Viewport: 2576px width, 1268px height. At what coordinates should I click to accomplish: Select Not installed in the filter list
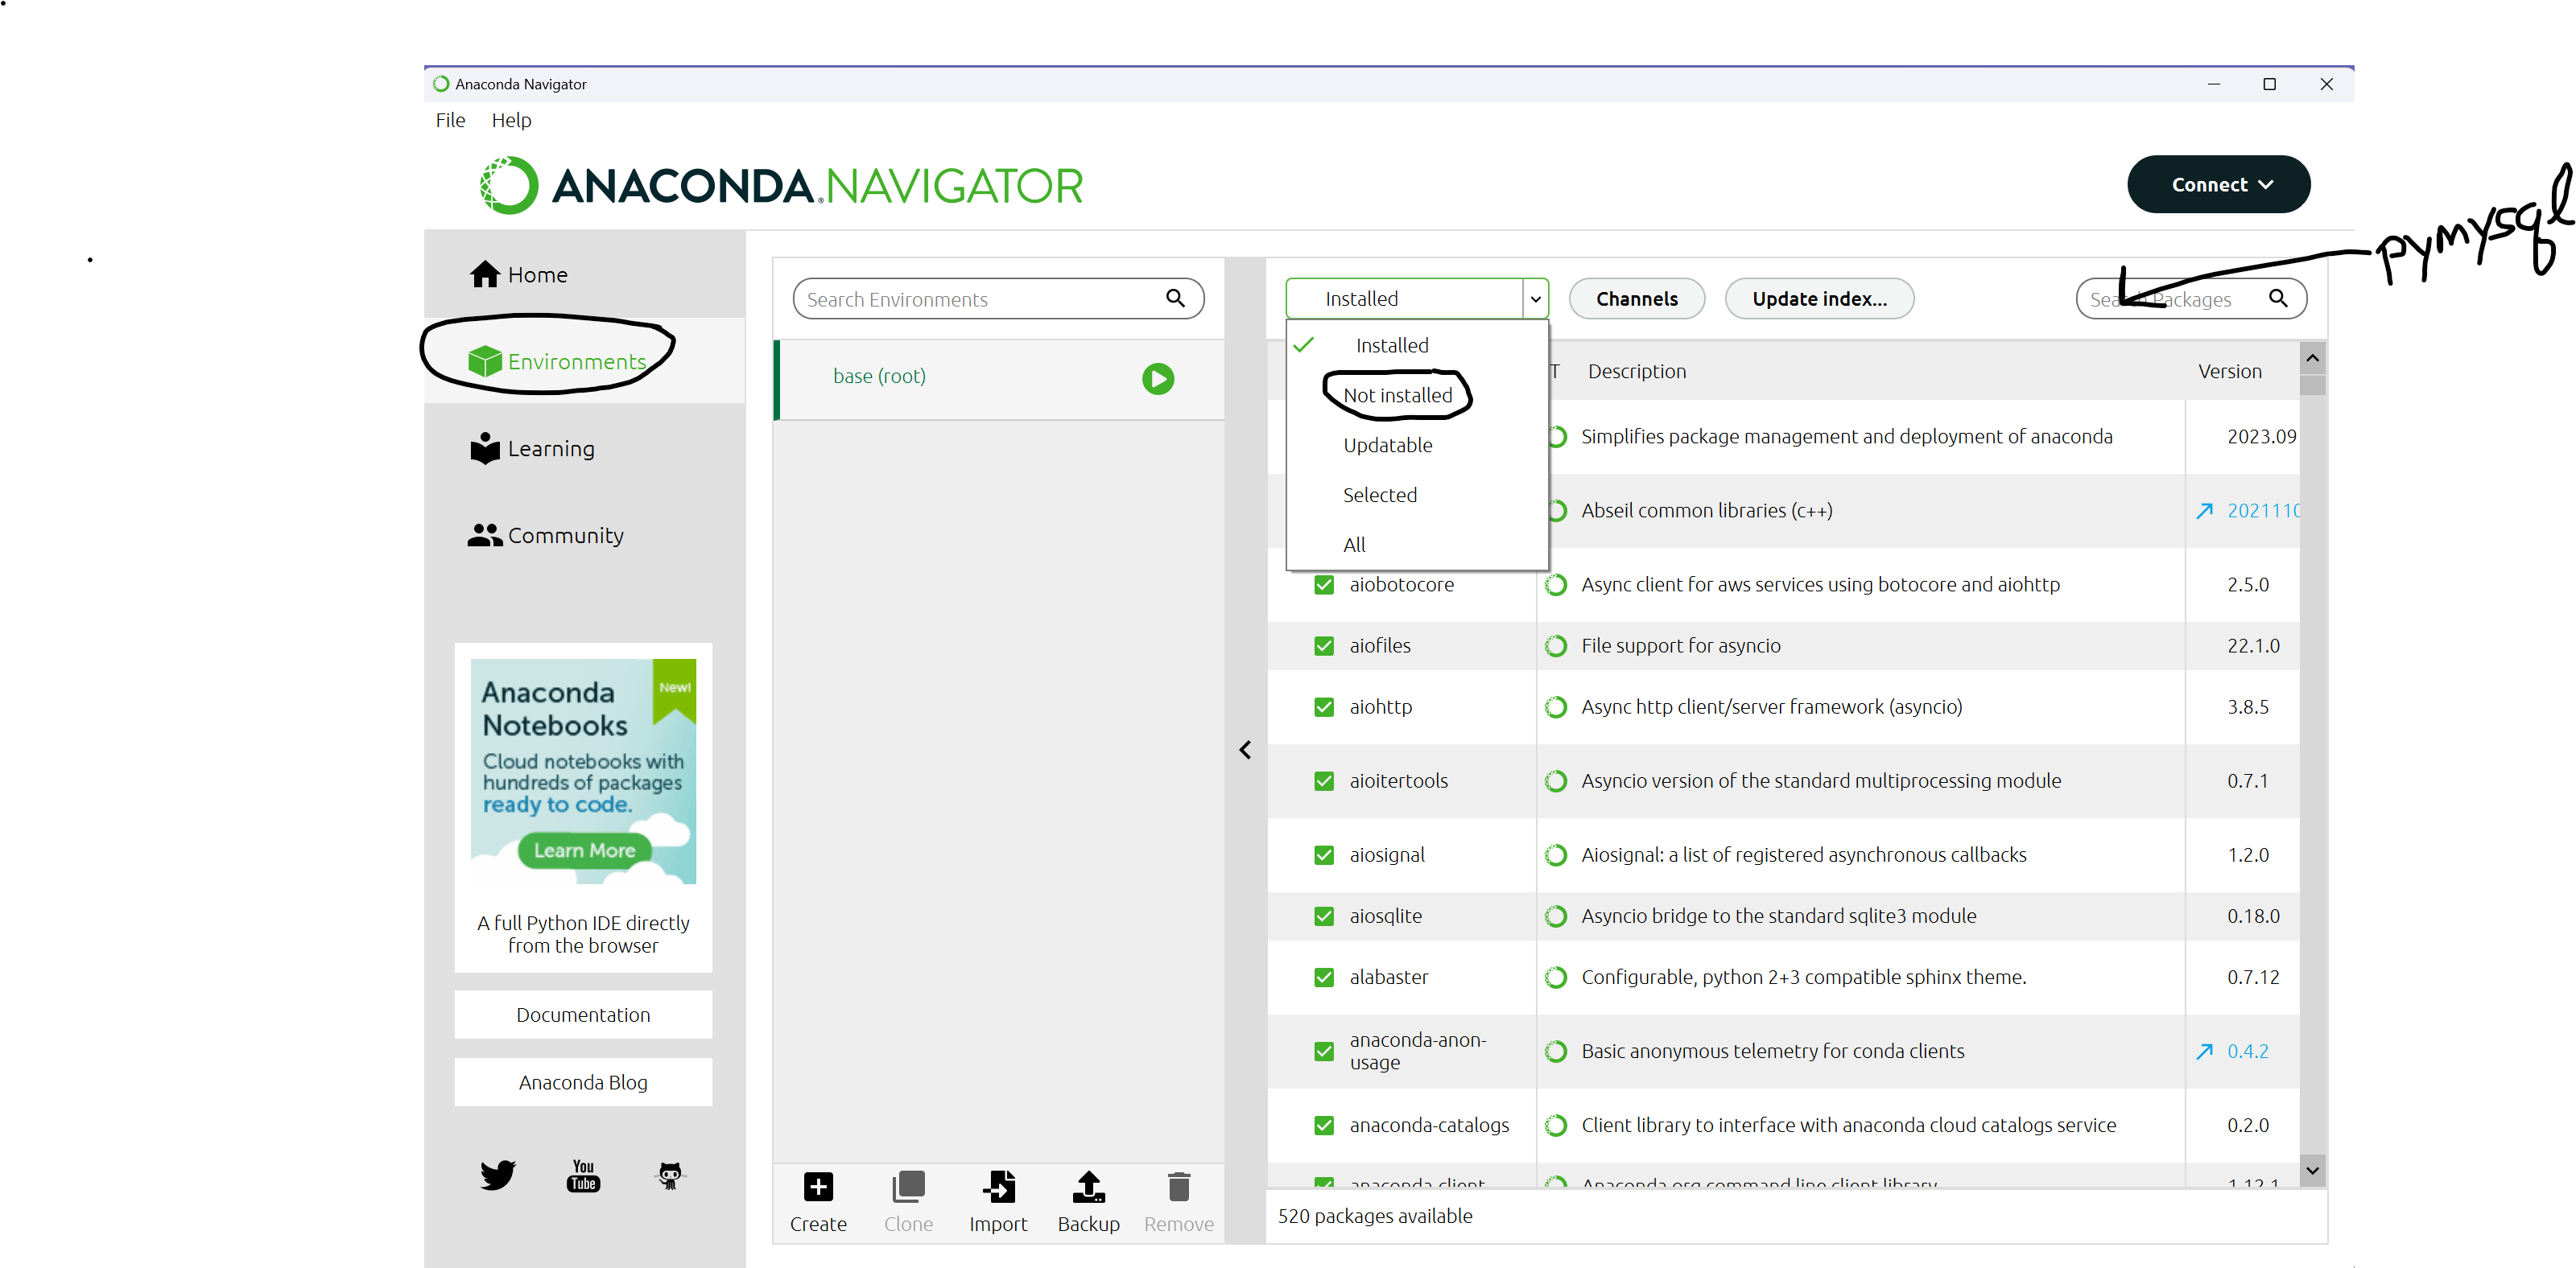[x=1417, y=396]
